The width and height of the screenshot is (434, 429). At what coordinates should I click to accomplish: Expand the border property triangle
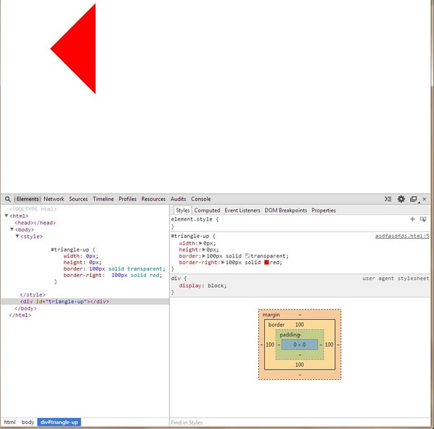(x=203, y=256)
